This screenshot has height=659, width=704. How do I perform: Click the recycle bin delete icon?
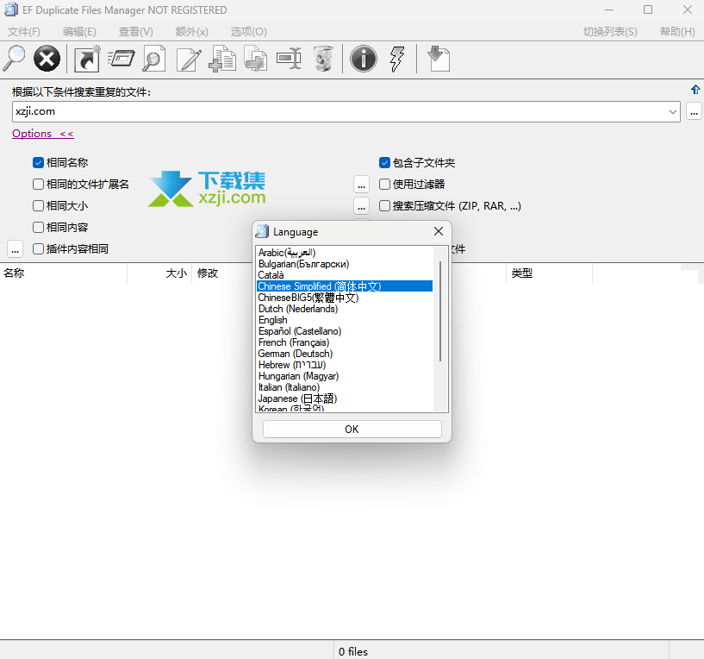tap(323, 59)
